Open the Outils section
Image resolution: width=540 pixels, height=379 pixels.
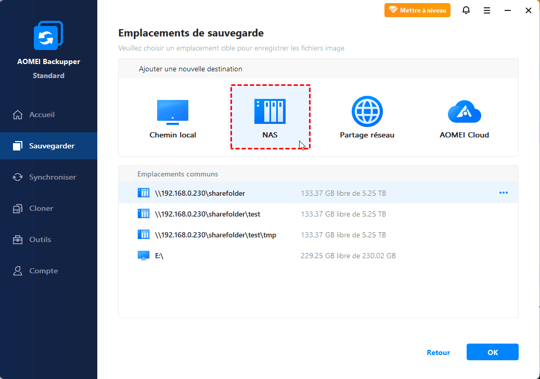tap(48, 239)
